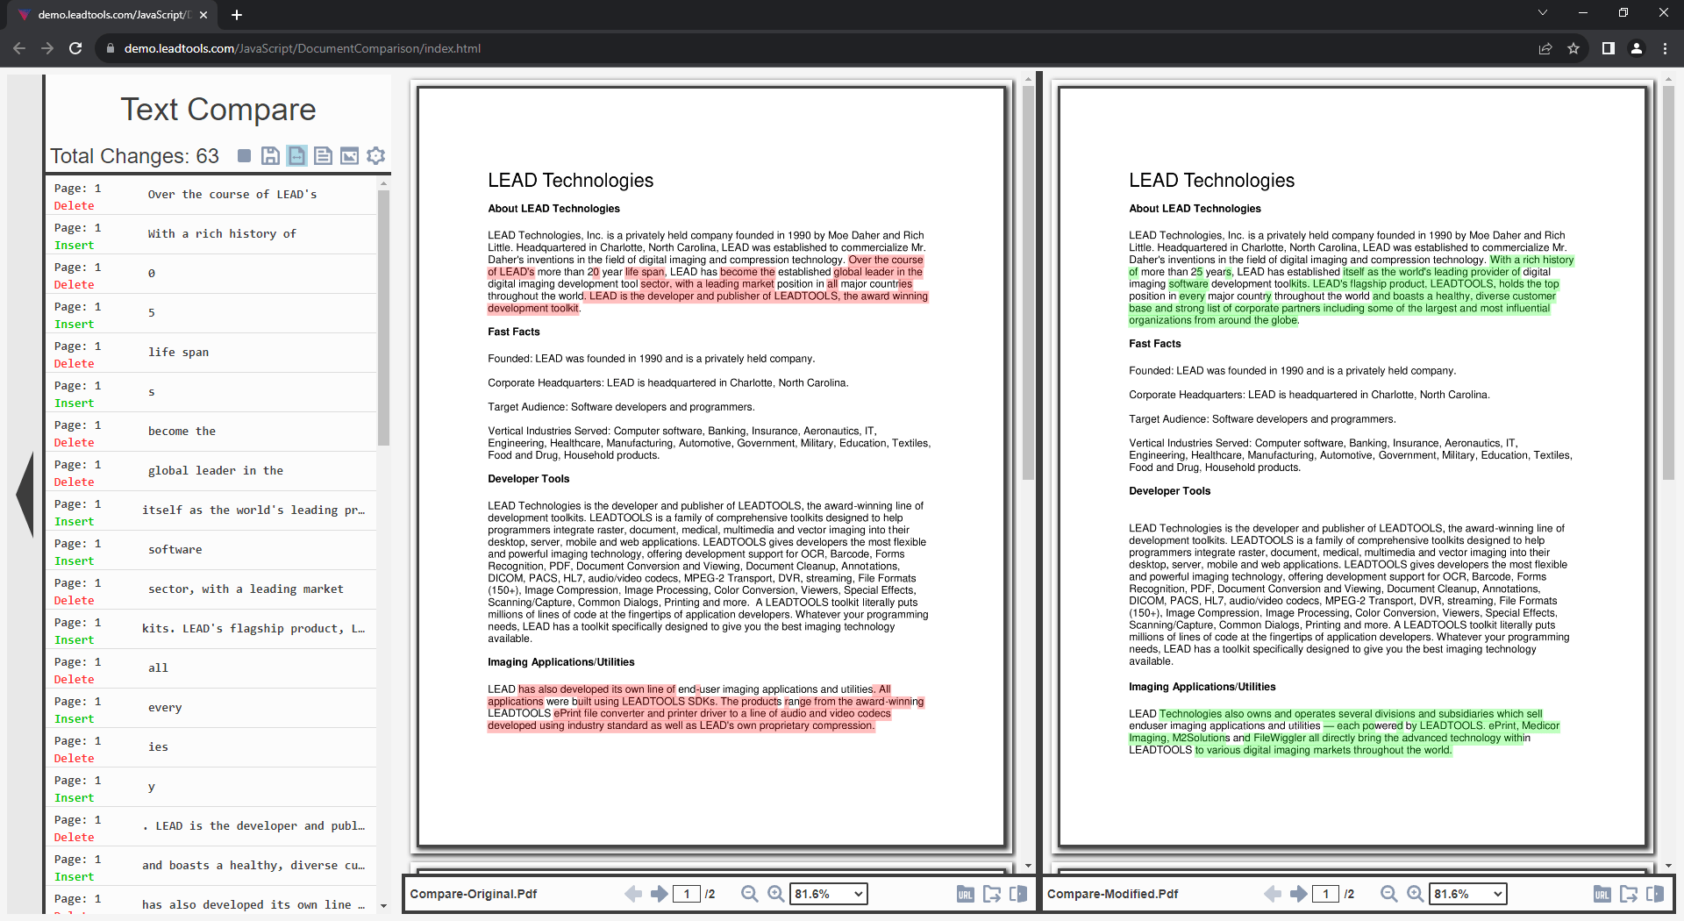Click the demo.leadtools.com browser tab
Viewport: 1684px width, 921px height.
[112, 15]
